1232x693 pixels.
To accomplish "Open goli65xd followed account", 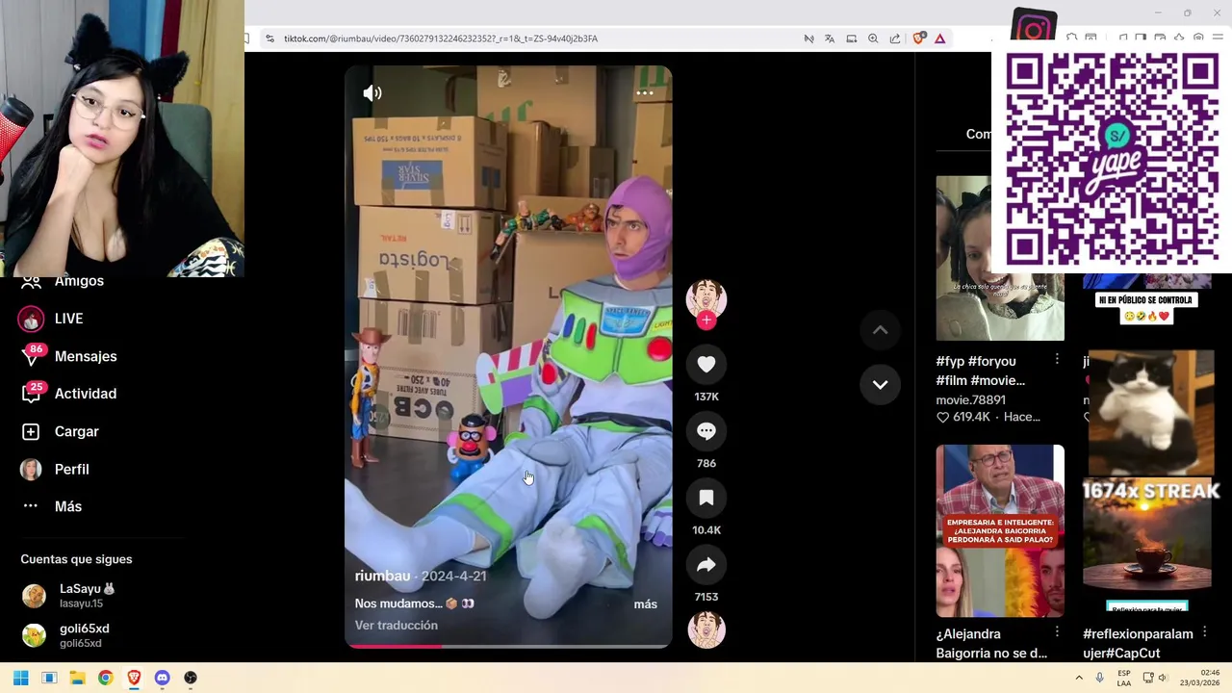I will (x=85, y=635).
